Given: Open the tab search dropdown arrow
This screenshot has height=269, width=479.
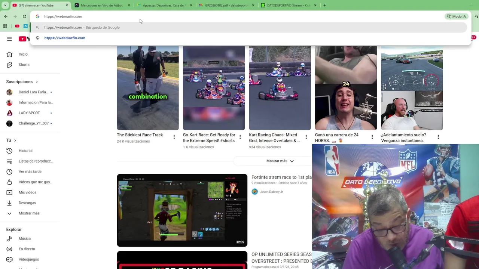Looking at the screenshot, I should (x=5, y=5).
